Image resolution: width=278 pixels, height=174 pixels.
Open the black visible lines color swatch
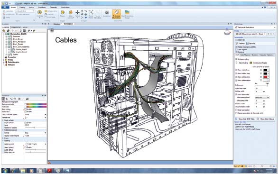[x=265, y=70]
